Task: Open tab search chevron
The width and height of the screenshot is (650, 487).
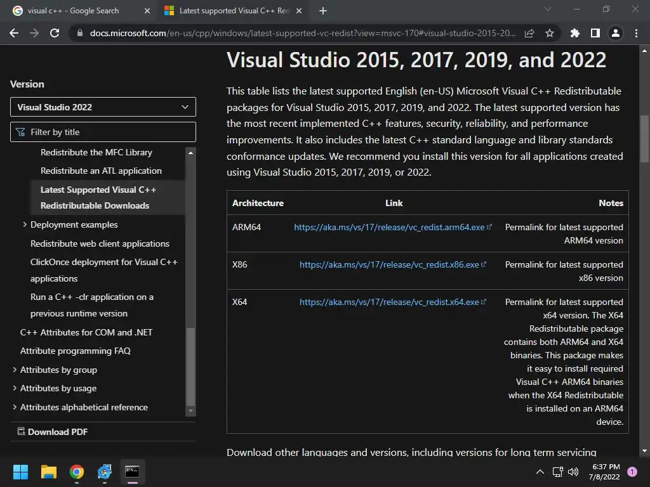Action: [x=548, y=9]
